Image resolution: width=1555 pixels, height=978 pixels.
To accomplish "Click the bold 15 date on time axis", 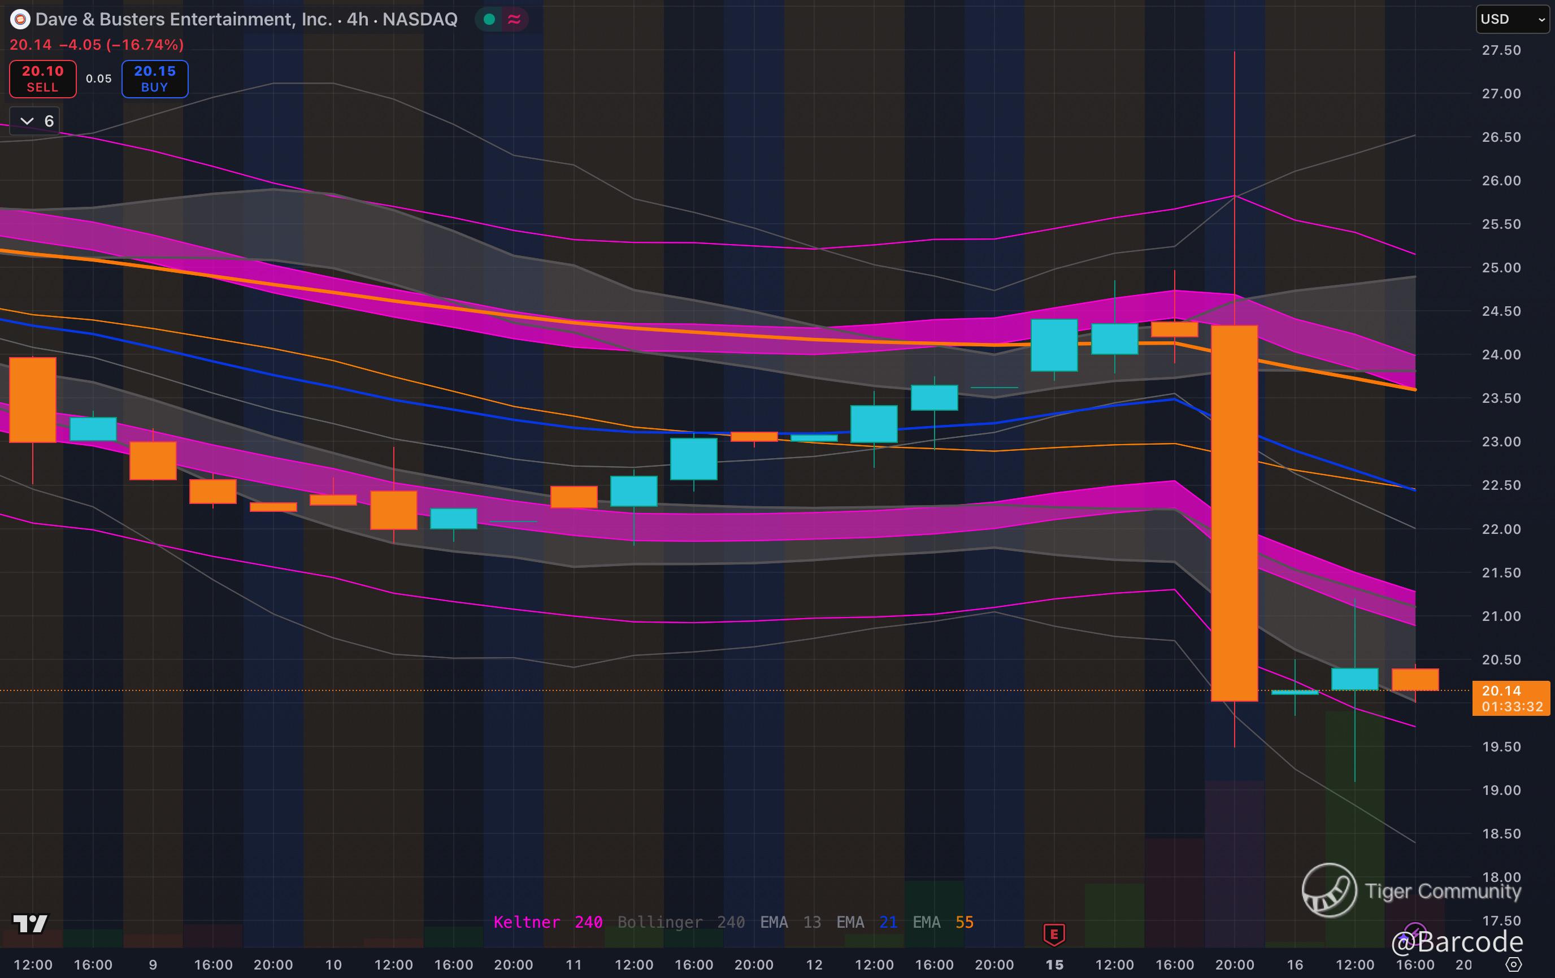I will 1054,964.
